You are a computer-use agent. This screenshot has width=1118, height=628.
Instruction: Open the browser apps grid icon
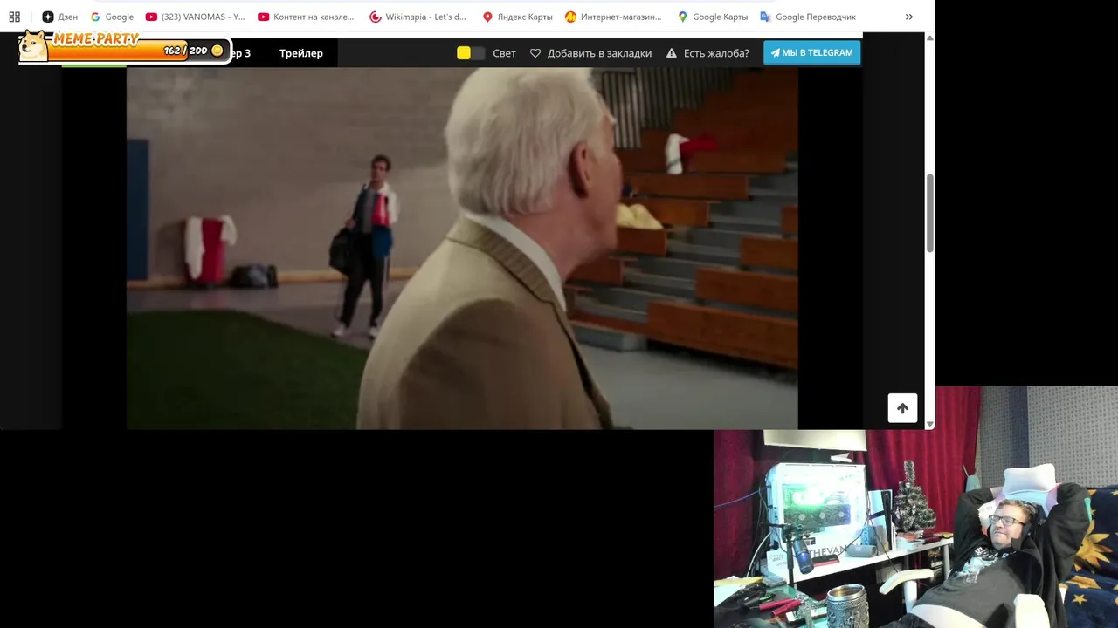pos(14,17)
